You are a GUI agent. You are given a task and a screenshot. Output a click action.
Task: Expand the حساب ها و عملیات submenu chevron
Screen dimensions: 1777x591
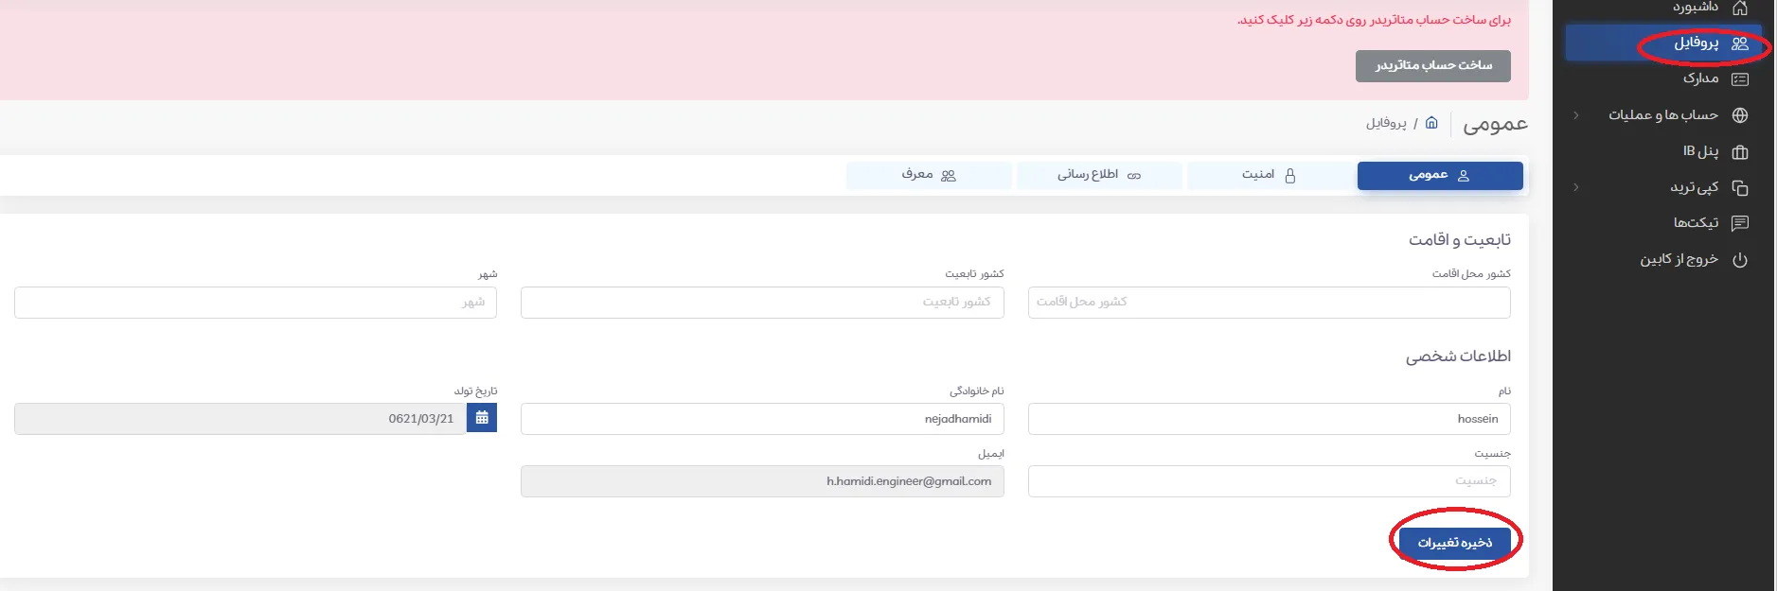coord(1575,115)
